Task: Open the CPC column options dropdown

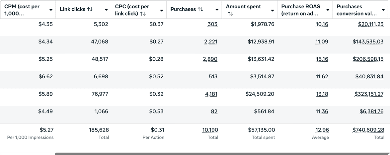Action: (162, 10)
